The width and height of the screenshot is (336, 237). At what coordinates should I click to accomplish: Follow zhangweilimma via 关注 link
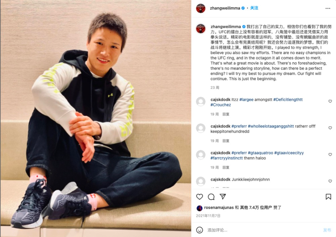254,8
